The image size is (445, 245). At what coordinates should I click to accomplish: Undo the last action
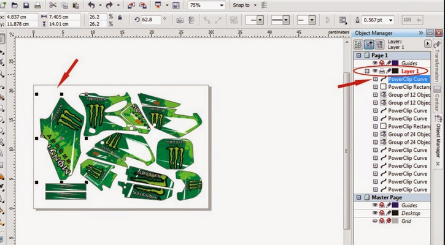(x=91, y=5)
